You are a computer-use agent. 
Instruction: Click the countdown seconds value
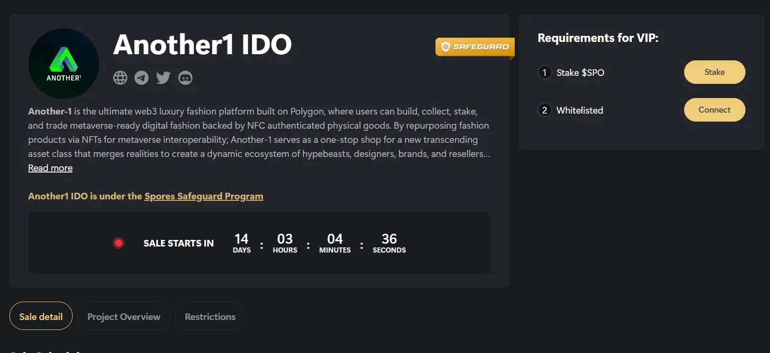pos(389,239)
